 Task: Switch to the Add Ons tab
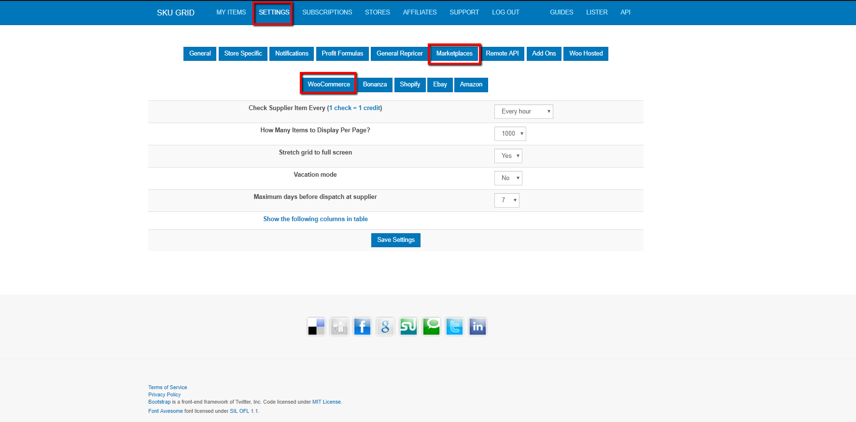[544, 54]
